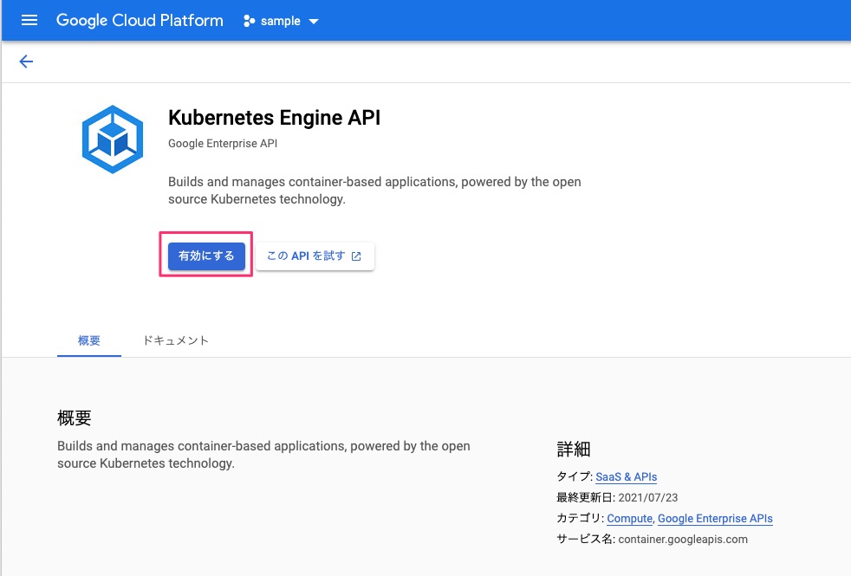851x576 pixels.
Task: Click the Kubernetes Engine API title
Action: coord(274,118)
